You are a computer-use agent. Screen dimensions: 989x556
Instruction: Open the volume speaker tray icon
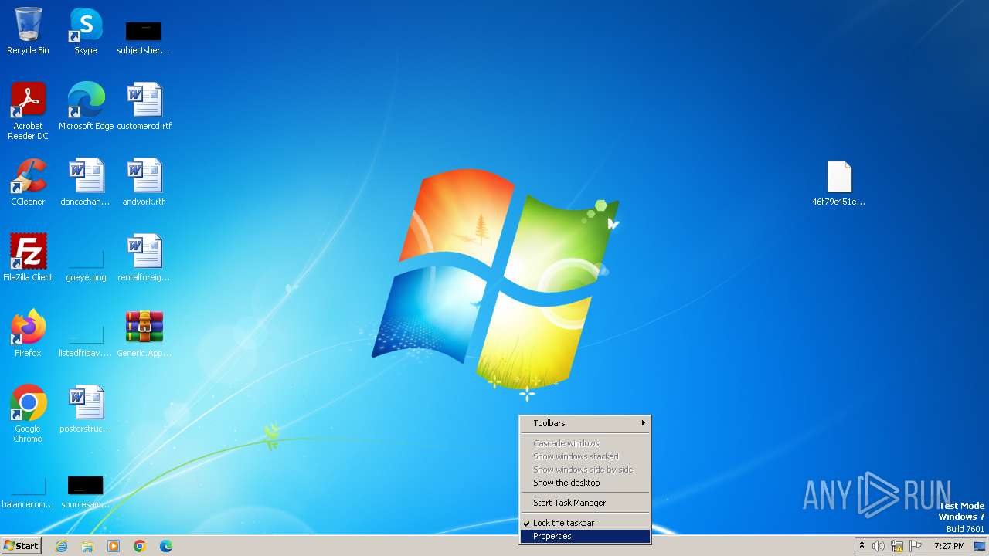pyautogui.click(x=879, y=546)
